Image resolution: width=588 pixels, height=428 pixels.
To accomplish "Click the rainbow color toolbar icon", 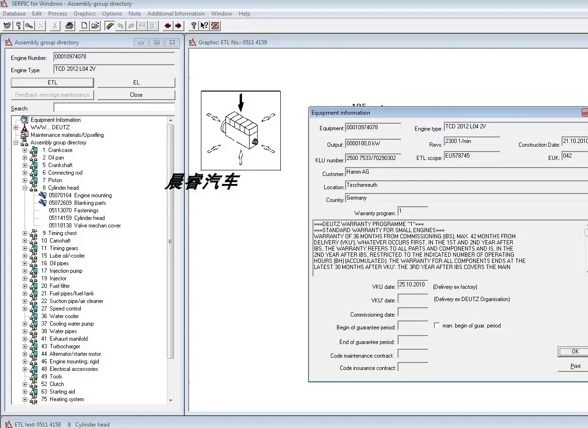I will (110, 25).
